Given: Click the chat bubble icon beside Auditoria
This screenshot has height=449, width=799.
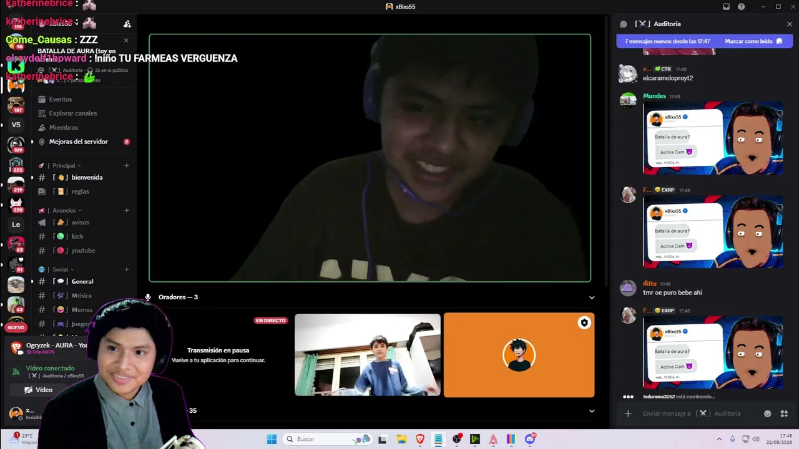Looking at the screenshot, I should [x=623, y=24].
